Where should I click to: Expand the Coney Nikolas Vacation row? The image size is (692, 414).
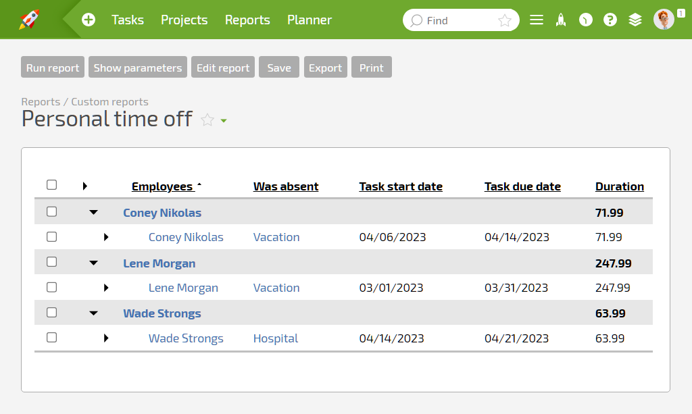pos(106,237)
